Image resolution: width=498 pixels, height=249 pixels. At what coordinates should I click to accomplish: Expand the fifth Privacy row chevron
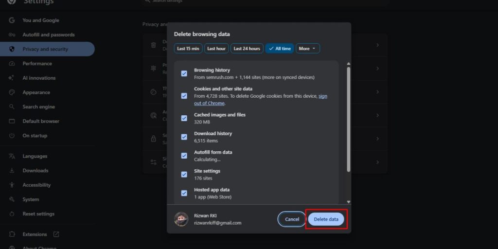pos(377,139)
